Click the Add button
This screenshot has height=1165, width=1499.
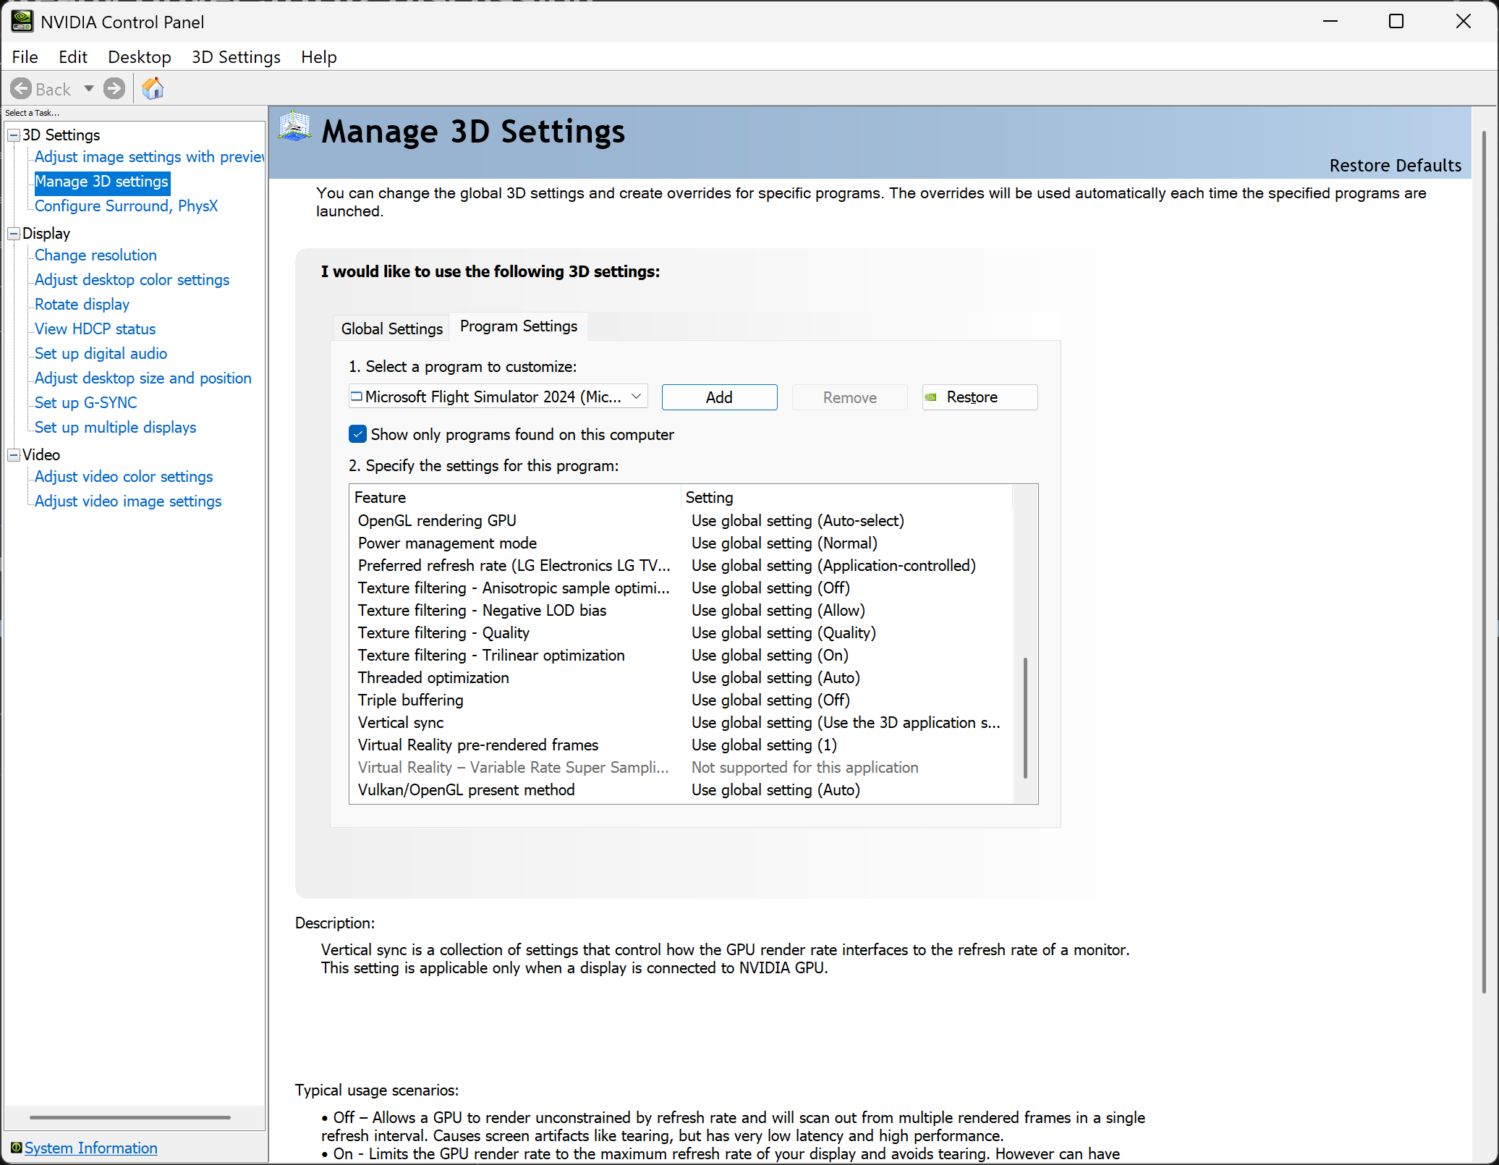point(720,397)
